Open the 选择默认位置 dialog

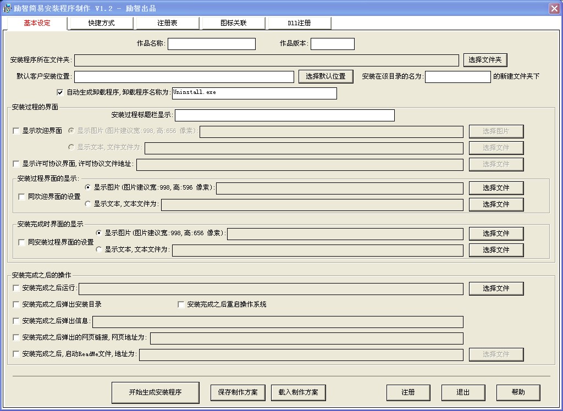point(325,76)
